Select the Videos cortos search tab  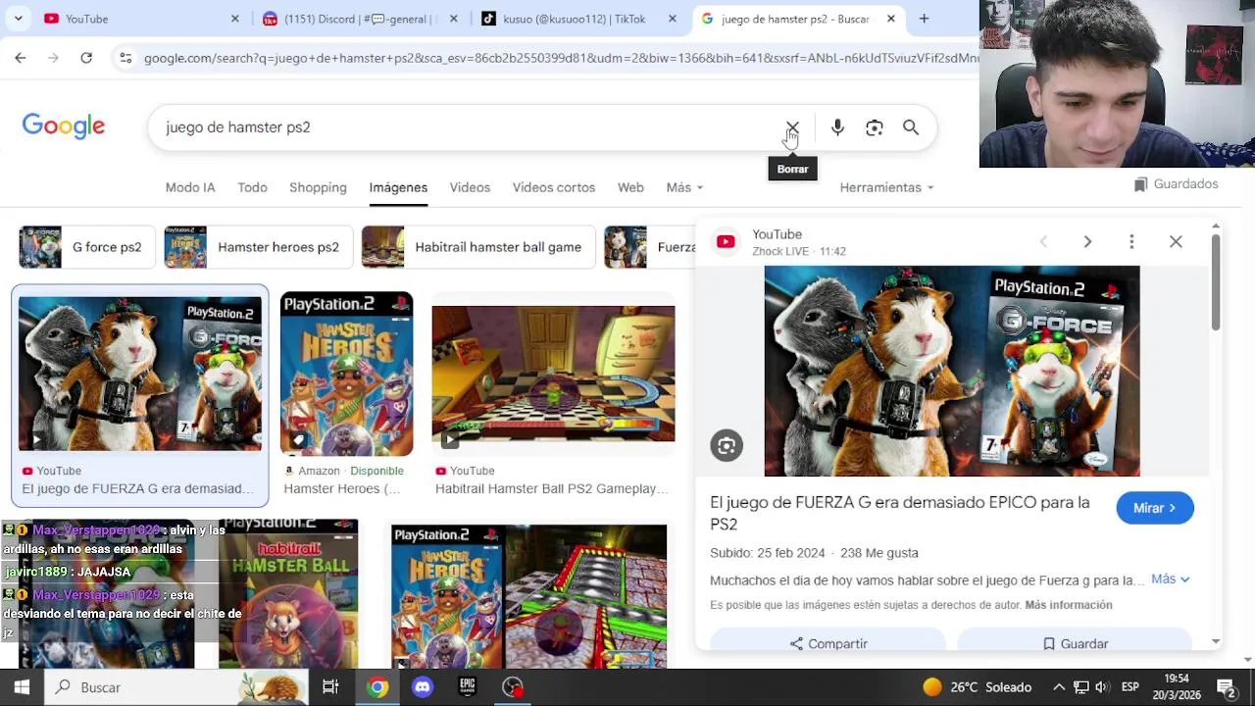coord(553,187)
